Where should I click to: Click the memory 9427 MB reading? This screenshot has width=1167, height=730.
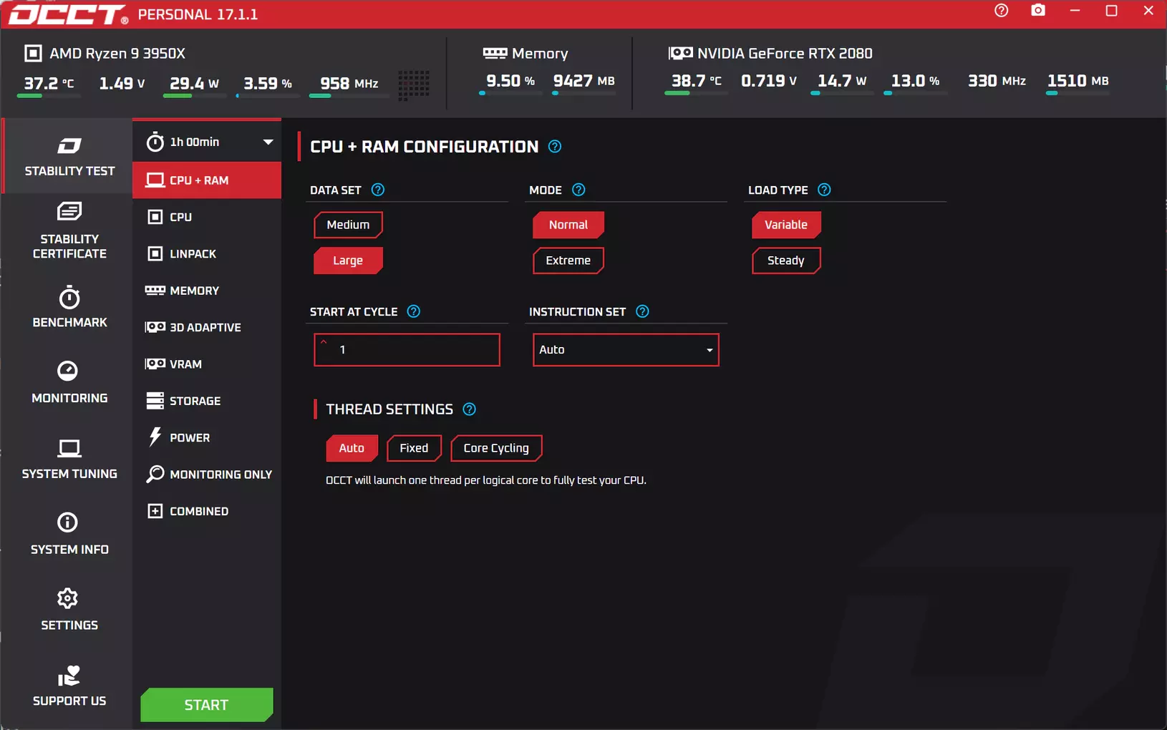(584, 81)
